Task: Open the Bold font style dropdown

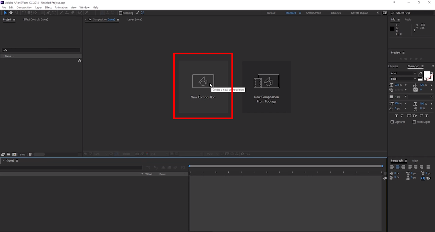Action: [403, 79]
